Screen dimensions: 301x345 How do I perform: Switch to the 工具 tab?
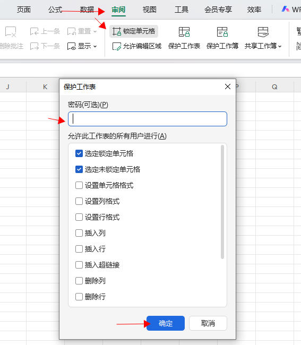pyautogui.click(x=182, y=10)
